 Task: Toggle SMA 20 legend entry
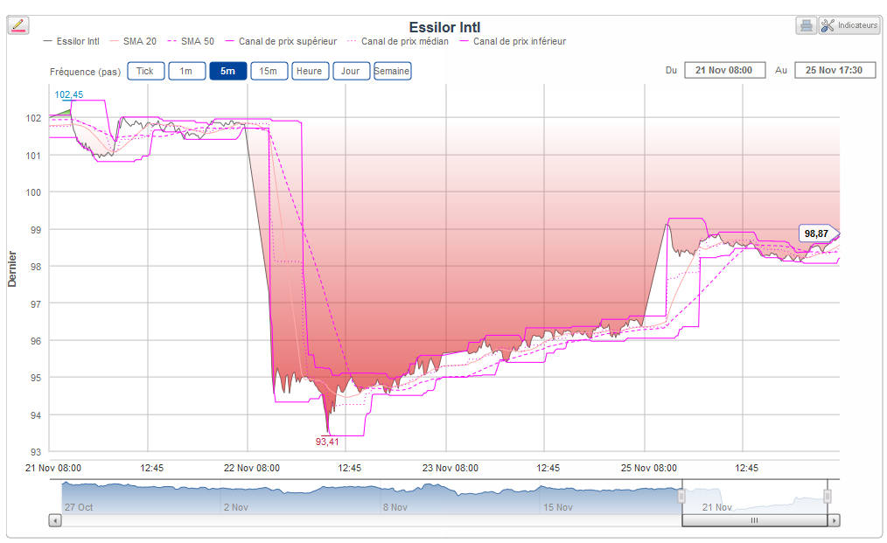133,41
